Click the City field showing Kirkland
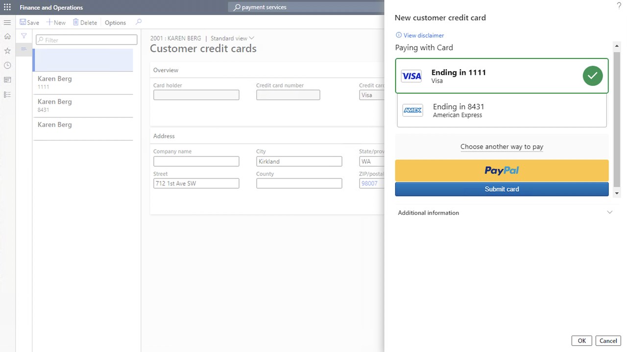Image resolution: width=627 pixels, height=352 pixels. [299, 161]
